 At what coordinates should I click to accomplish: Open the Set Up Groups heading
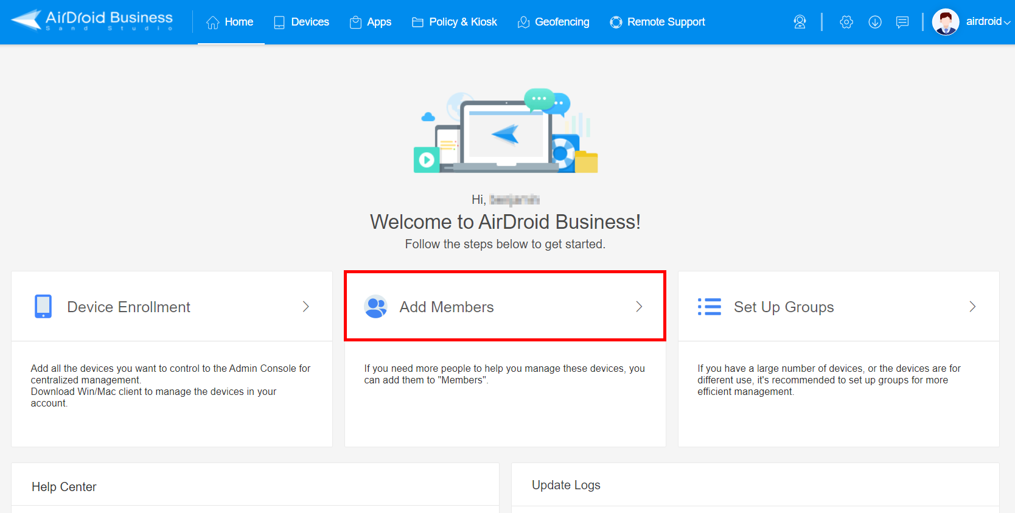click(784, 307)
